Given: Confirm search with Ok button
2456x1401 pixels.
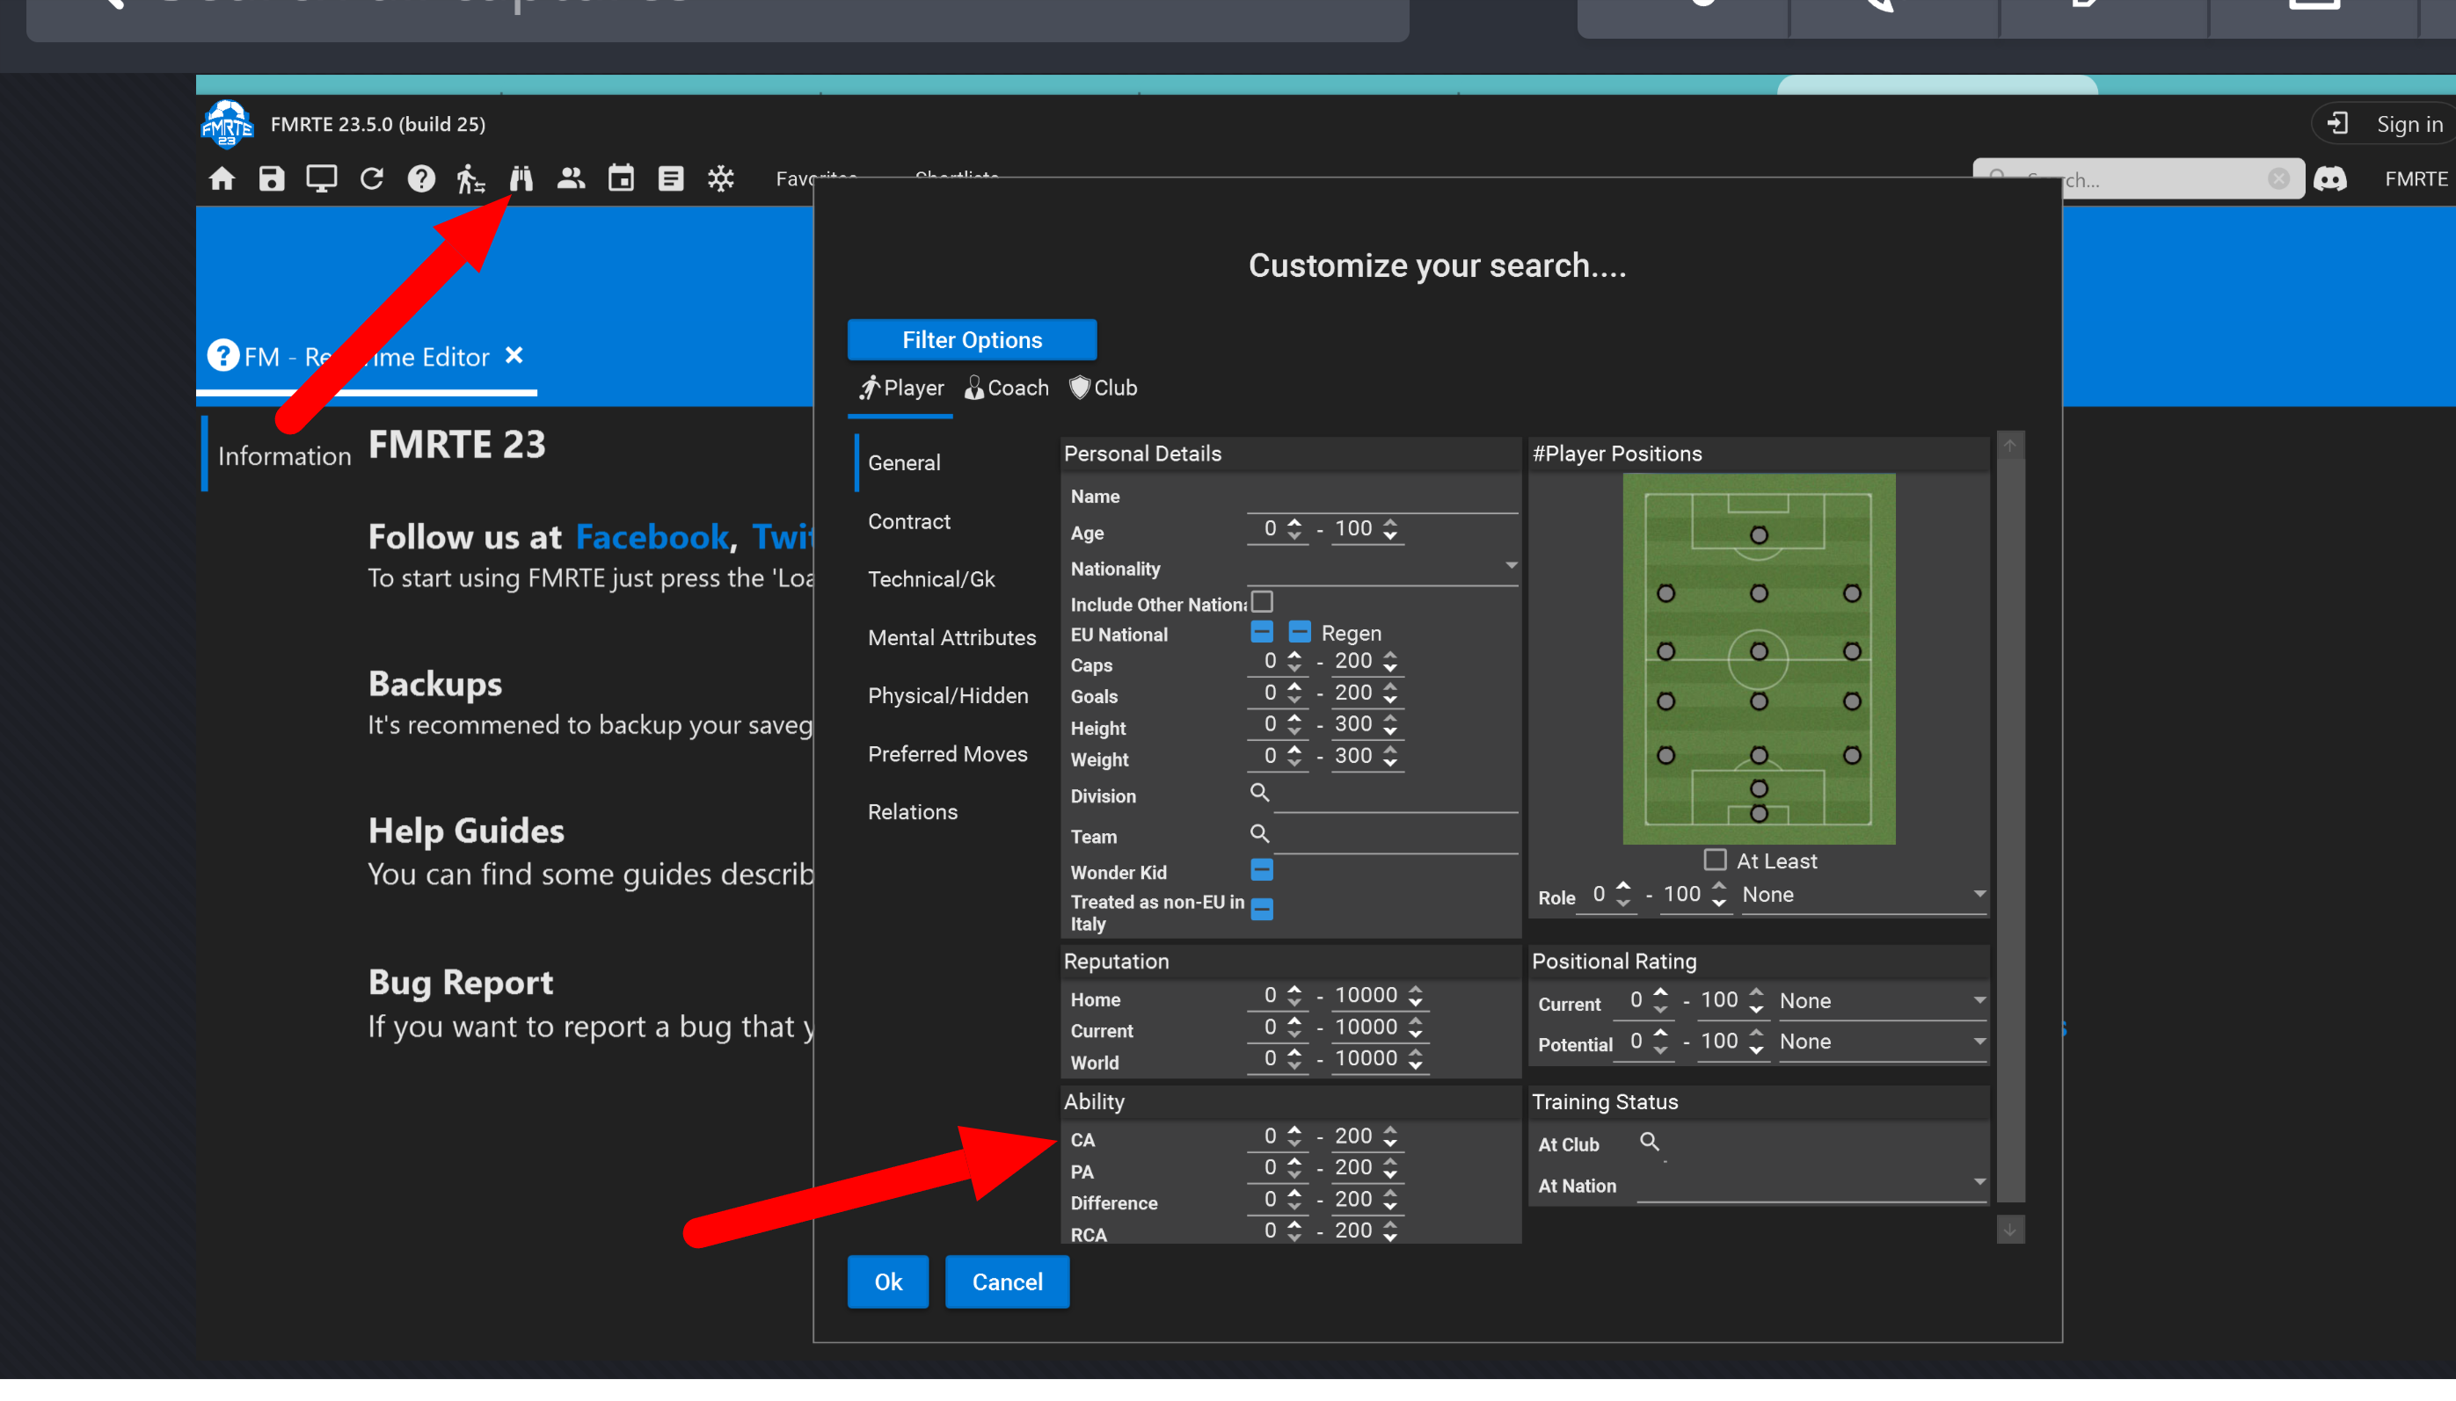Looking at the screenshot, I should 887,1281.
